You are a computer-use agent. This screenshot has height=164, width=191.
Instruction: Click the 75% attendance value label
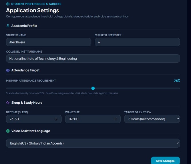[x=177, y=81]
